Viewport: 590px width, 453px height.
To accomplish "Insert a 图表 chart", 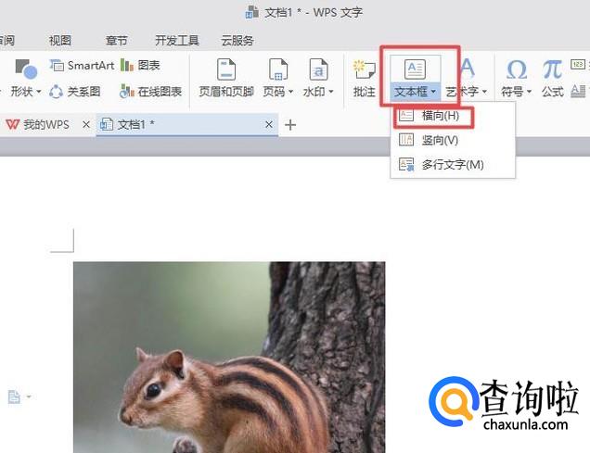I will pos(140,66).
